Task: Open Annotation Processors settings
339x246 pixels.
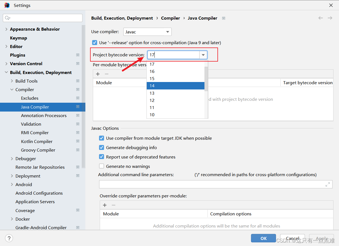Action: (x=44, y=116)
